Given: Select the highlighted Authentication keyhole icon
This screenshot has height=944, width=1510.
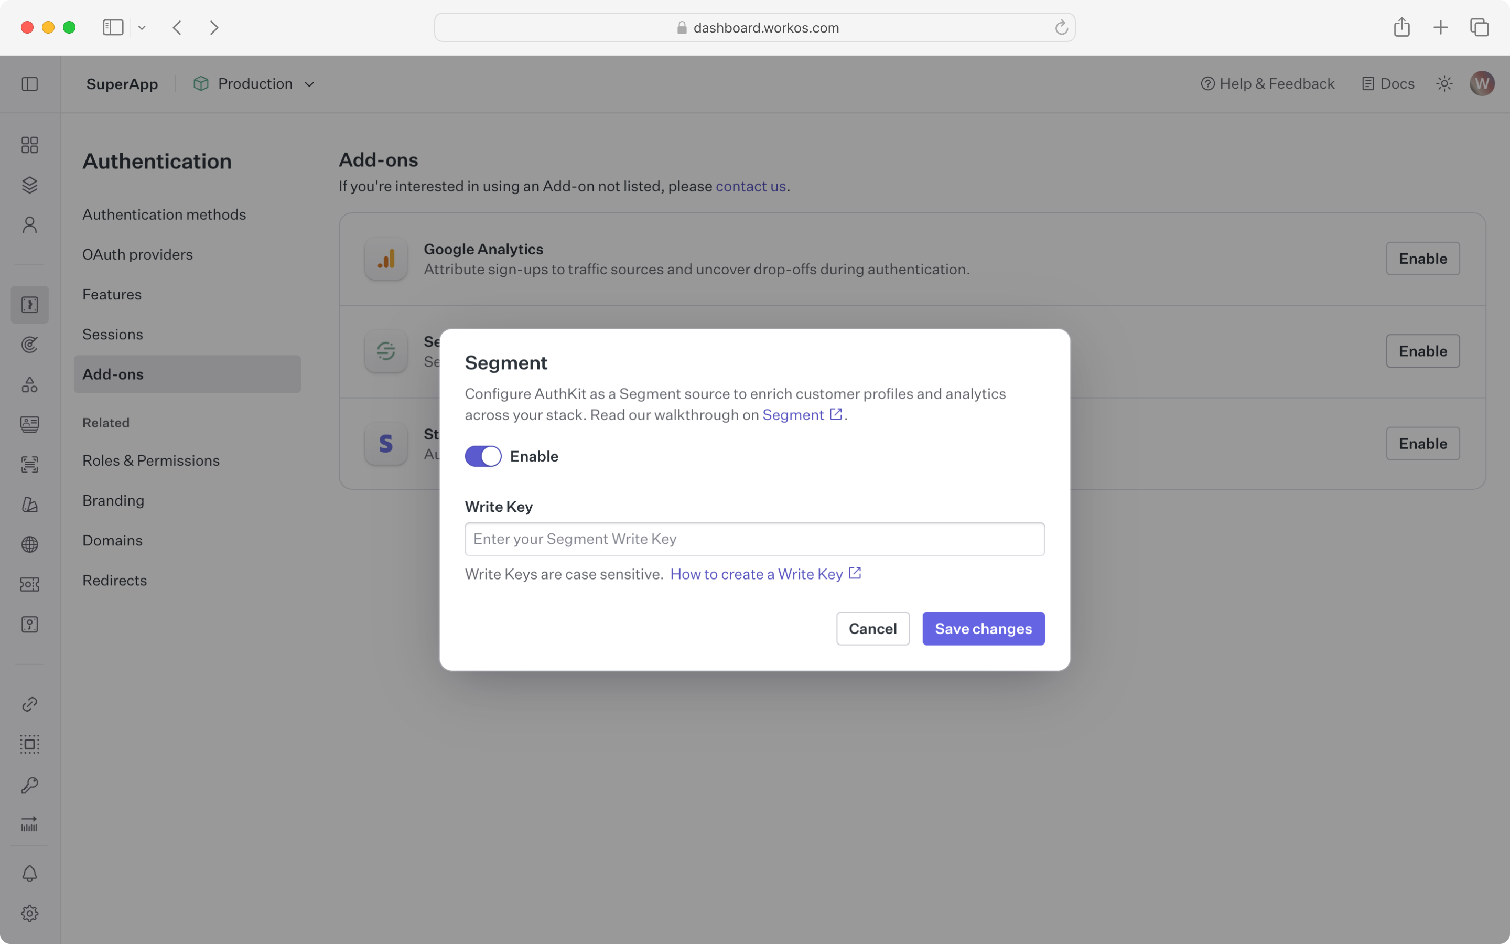Looking at the screenshot, I should point(29,304).
